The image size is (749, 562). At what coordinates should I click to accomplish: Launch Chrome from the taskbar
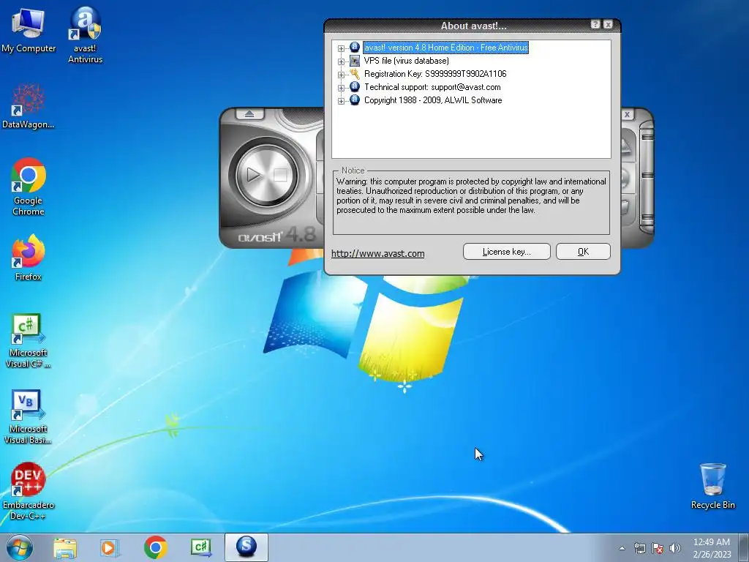coord(155,547)
